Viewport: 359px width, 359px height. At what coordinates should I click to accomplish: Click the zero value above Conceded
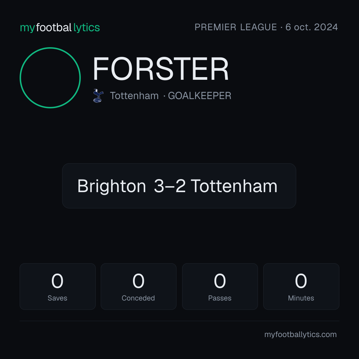138,281
